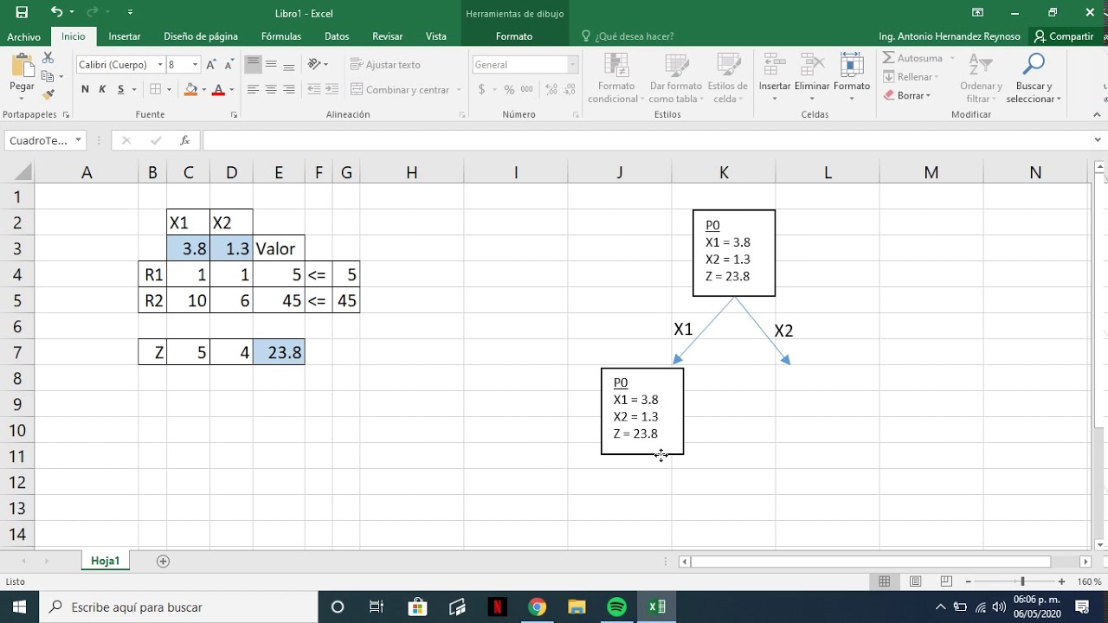Open Buscar y seleccionar

point(1034,78)
